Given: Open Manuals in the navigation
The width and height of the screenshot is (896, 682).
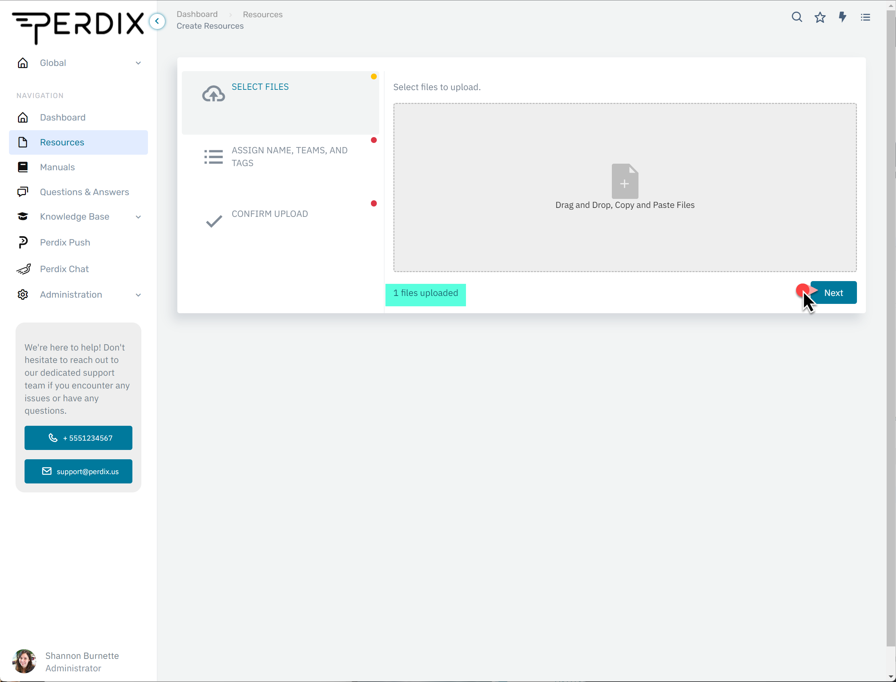Looking at the screenshot, I should coord(78,167).
